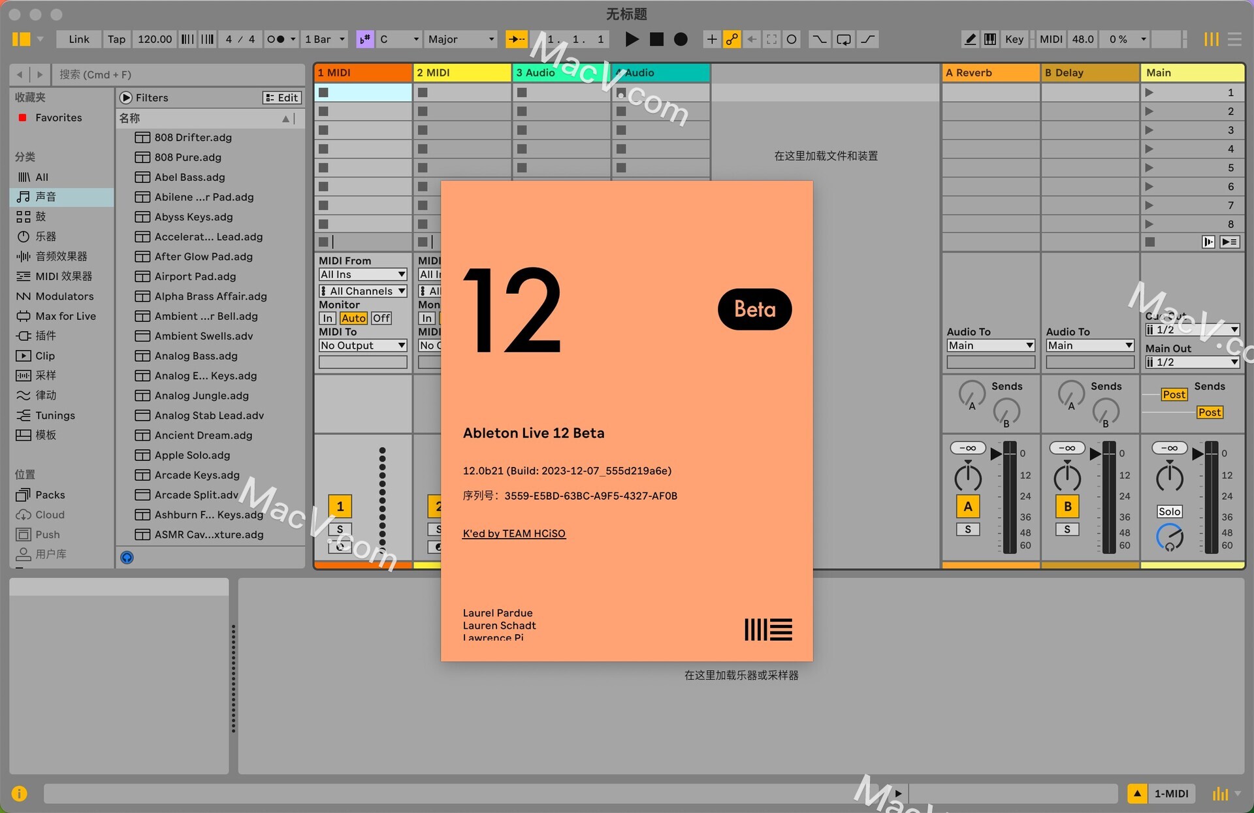Click the Edit filters button
The image size is (1254, 813).
click(x=281, y=97)
